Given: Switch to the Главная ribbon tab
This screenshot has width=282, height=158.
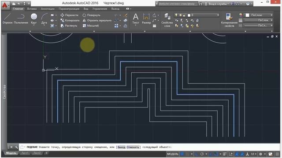Looking at the screenshot, I should 18,9.
